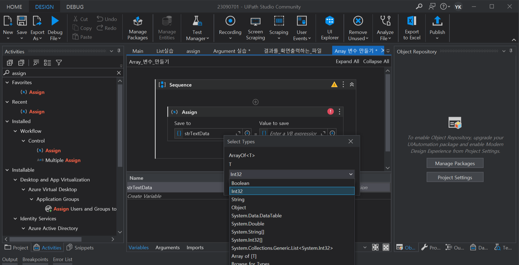
Task: Click Cut in the ribbon
Action: pos(80,19)
